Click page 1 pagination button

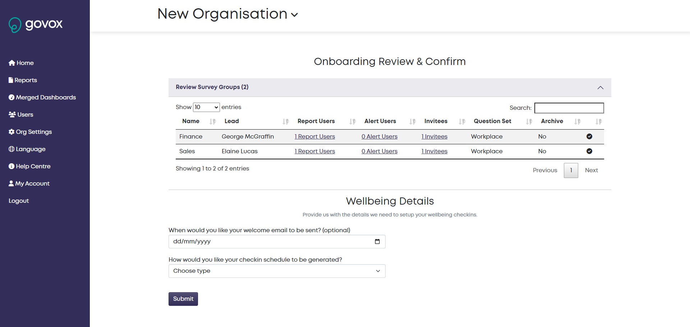(571, 170)
